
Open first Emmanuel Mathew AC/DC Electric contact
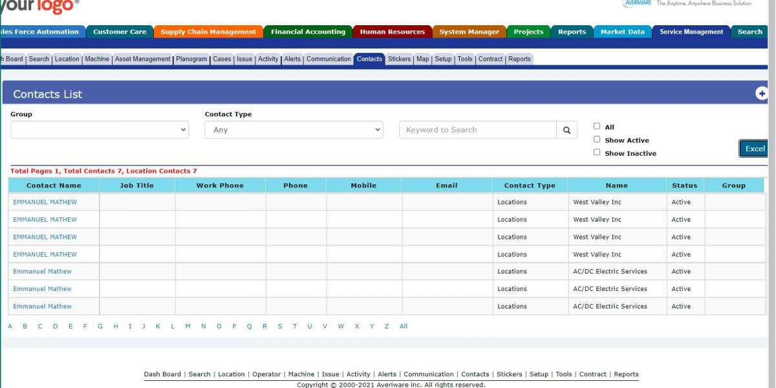(42, 272)
